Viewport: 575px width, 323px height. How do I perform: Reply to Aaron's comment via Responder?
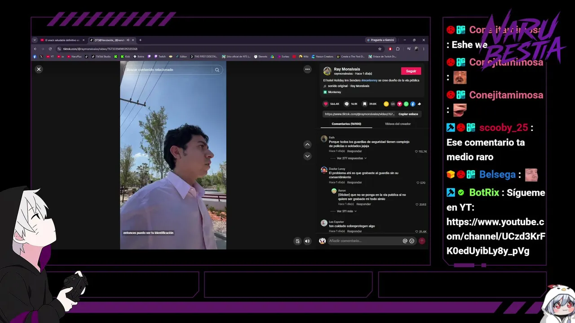click(x=363, y=204)
